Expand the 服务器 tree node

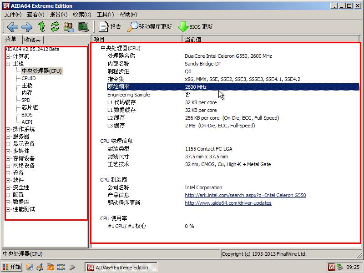[x=8, y=136]
